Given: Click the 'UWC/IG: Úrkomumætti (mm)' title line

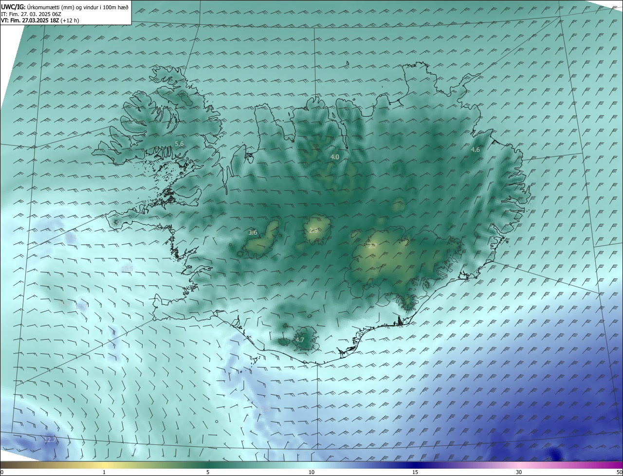Looking at the screenshot, I should (x=65, y=7).
